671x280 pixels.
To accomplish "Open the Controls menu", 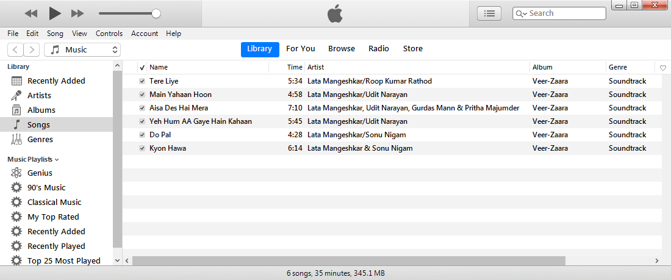I will click(x=109, y=34).
